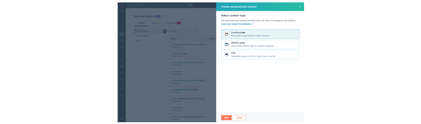Image resolution: width=421 pixels, height=124 pixels.
Task: Open Ireland Evan's Landing Page link
Action: pyautogui.click(x=186, y=89)
